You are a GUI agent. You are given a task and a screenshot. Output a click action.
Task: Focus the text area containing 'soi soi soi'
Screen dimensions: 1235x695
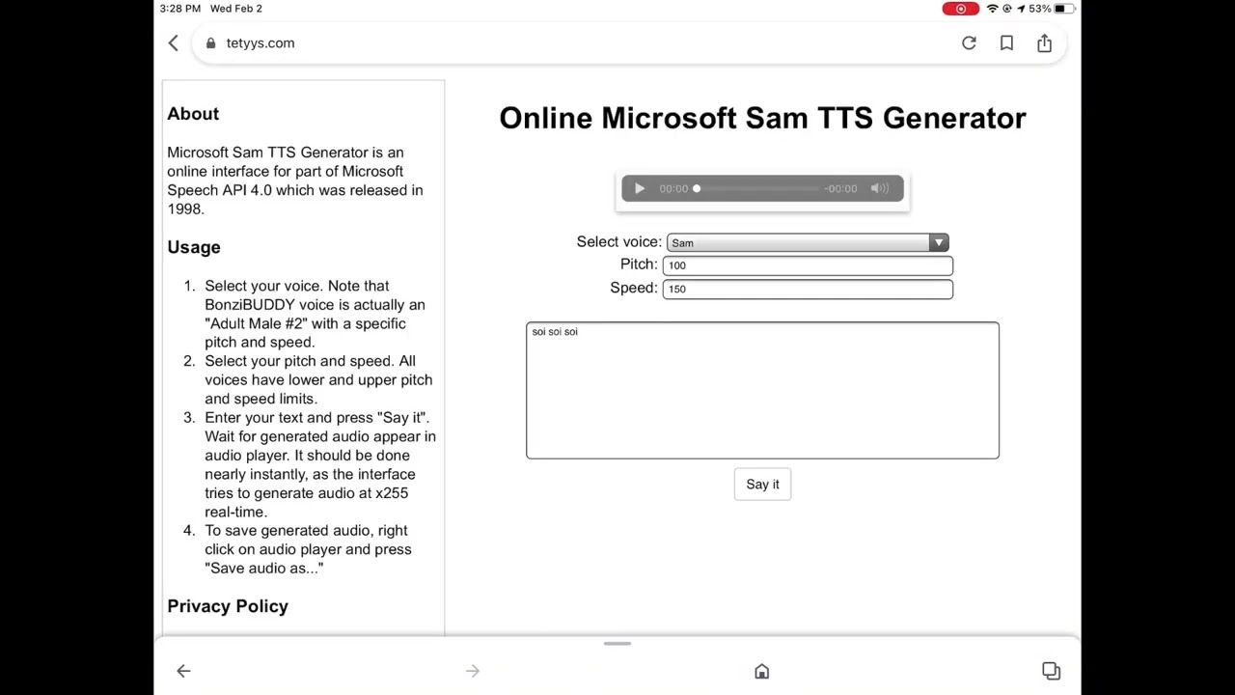point(762,390)
